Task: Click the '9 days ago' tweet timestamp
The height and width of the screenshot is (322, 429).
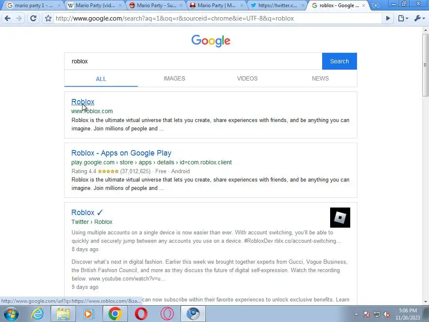Action: [x=85, y=287]
